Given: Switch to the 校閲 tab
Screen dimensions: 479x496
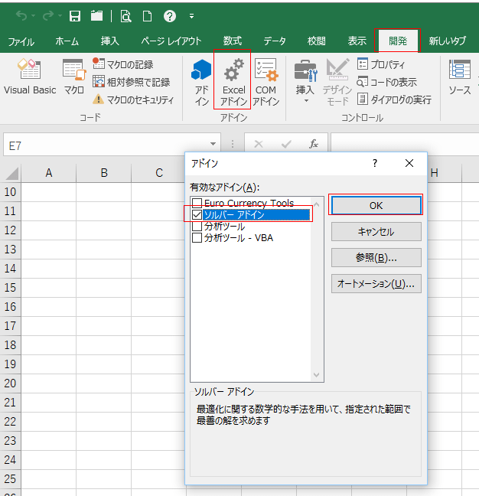Looking at the screenshot, I should [316, 41].
